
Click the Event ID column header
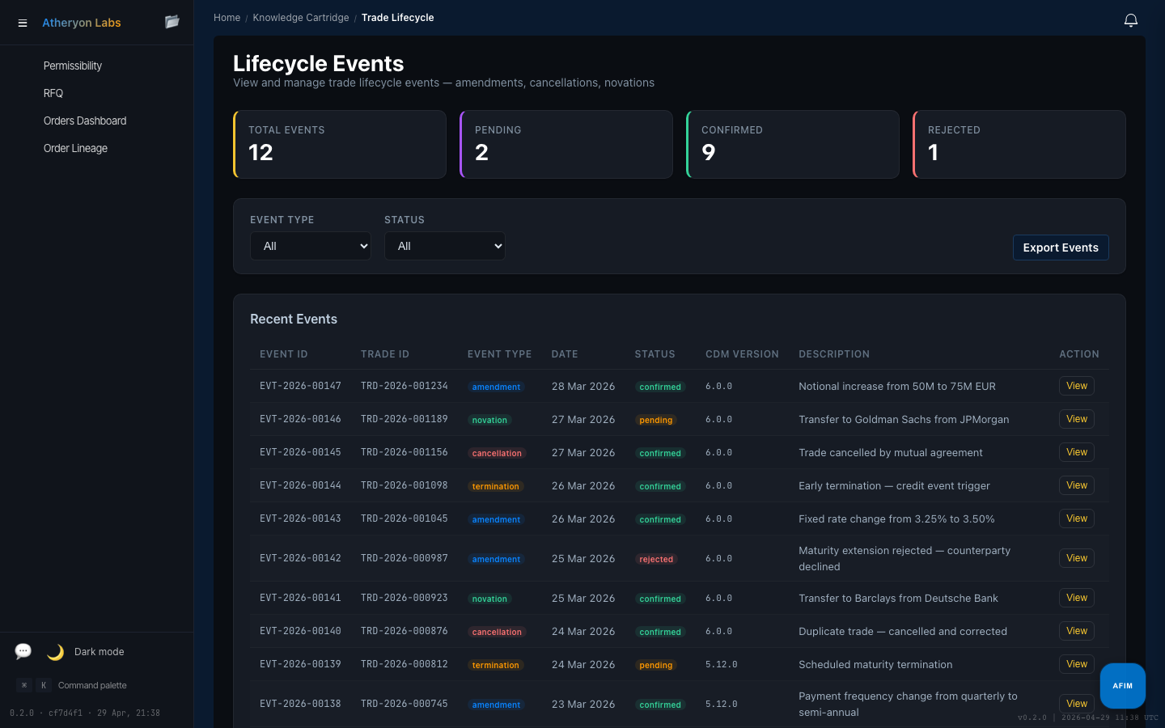point(284,354)
